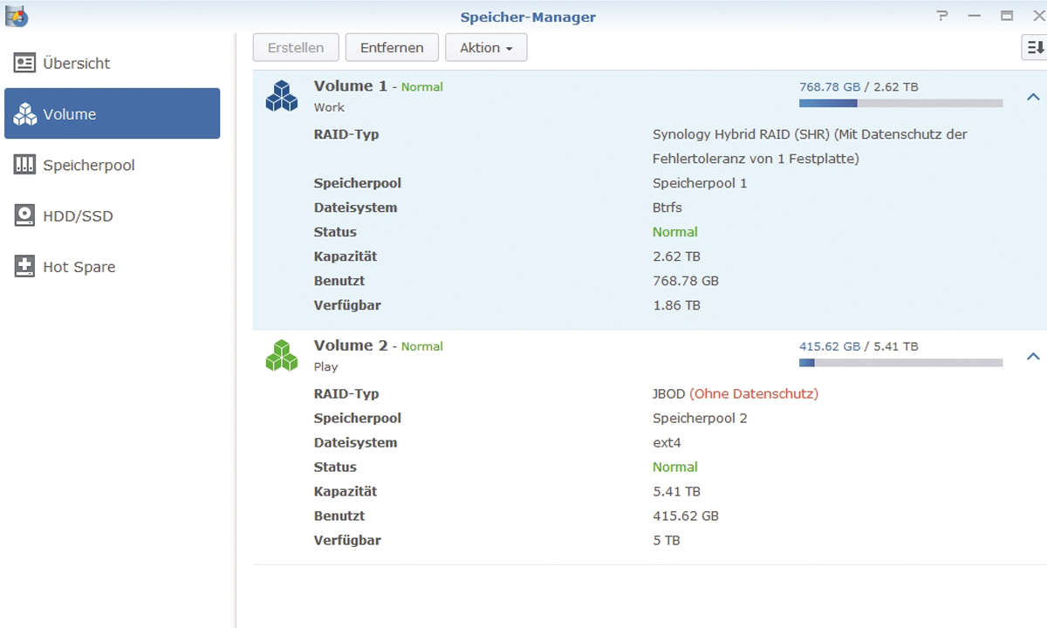Select the Volume 1 header title

pyautogui.click(x=350, y=85)
